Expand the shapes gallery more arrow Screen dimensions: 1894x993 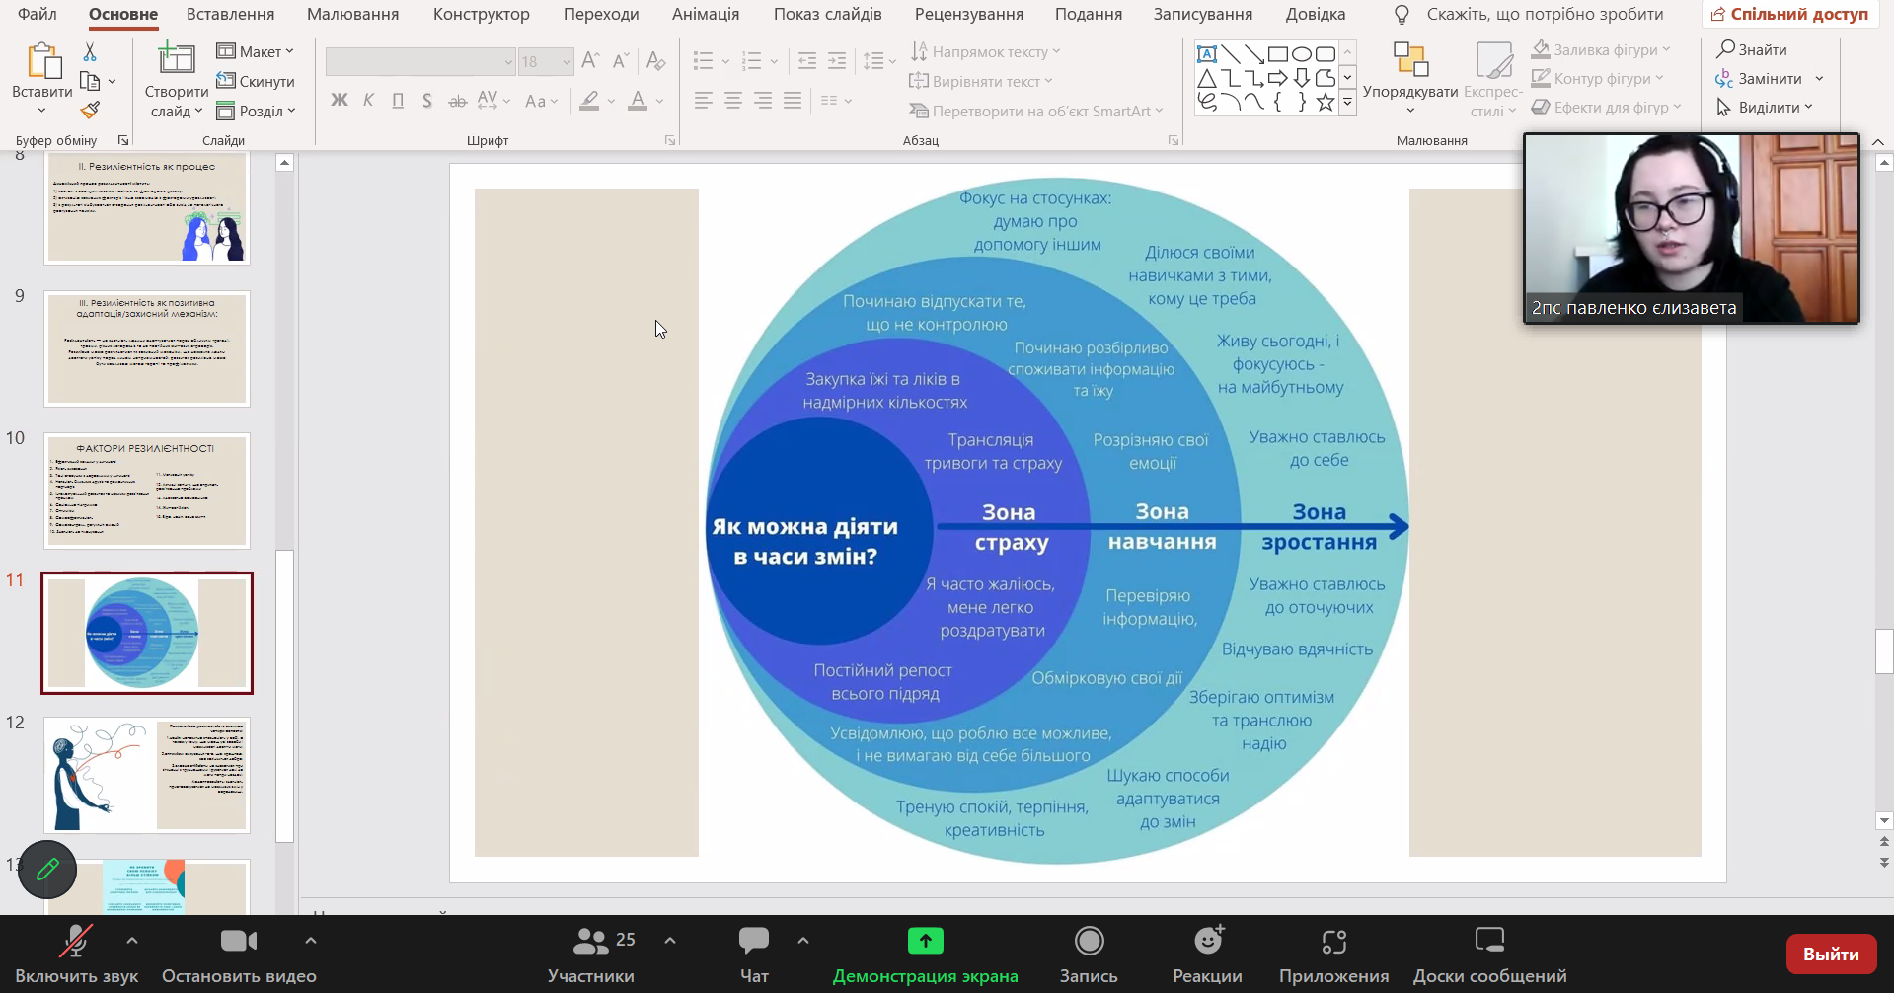tap(1347, 102)
